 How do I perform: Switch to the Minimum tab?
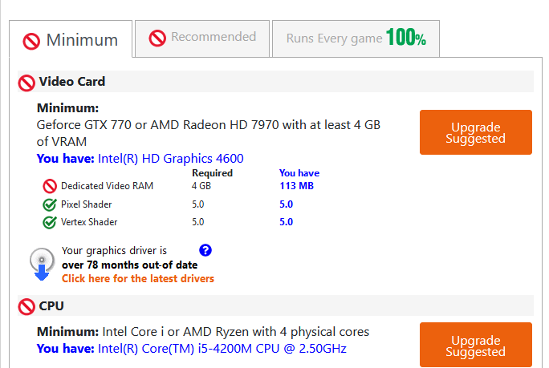[71, 39]
